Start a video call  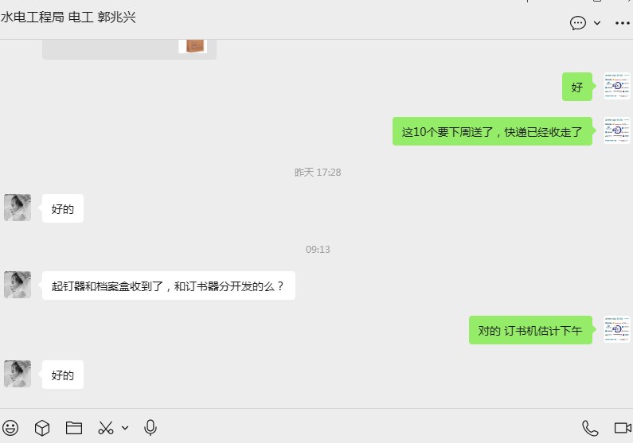tap(623, 428)
